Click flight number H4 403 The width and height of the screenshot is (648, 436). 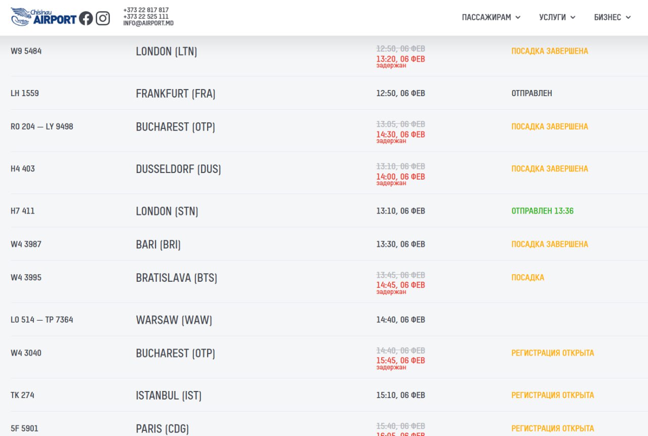click(x=23, y=169)
